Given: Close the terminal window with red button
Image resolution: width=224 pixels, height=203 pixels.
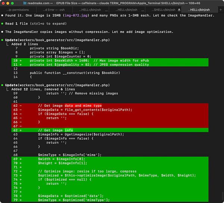Looking at the screenshot, I should tap(3, 3).
